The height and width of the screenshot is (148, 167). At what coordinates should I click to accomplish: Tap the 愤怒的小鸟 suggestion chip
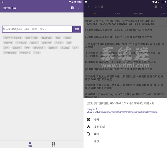click(25, 53)
